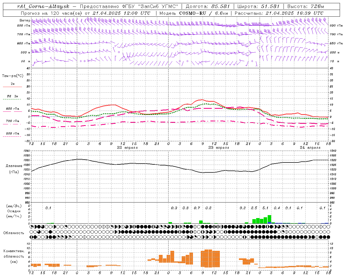Image resolution: width=344 pixels, height=275 pixels.
Task: Select the 700 гПа temperature legend entry
Action: point(13,121)
